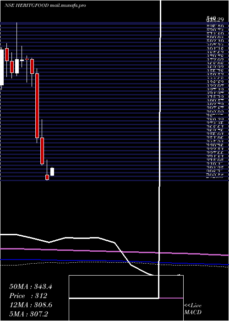Click the white candlestick with the tallest upper wick
The width and height of the screenshot is (229, 321).
click(17, 66)
